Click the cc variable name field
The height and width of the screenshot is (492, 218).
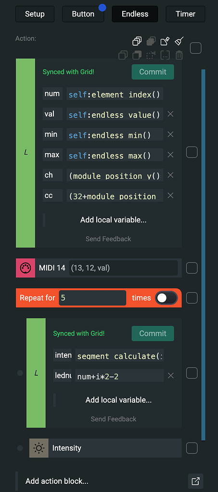pos(52,196)
